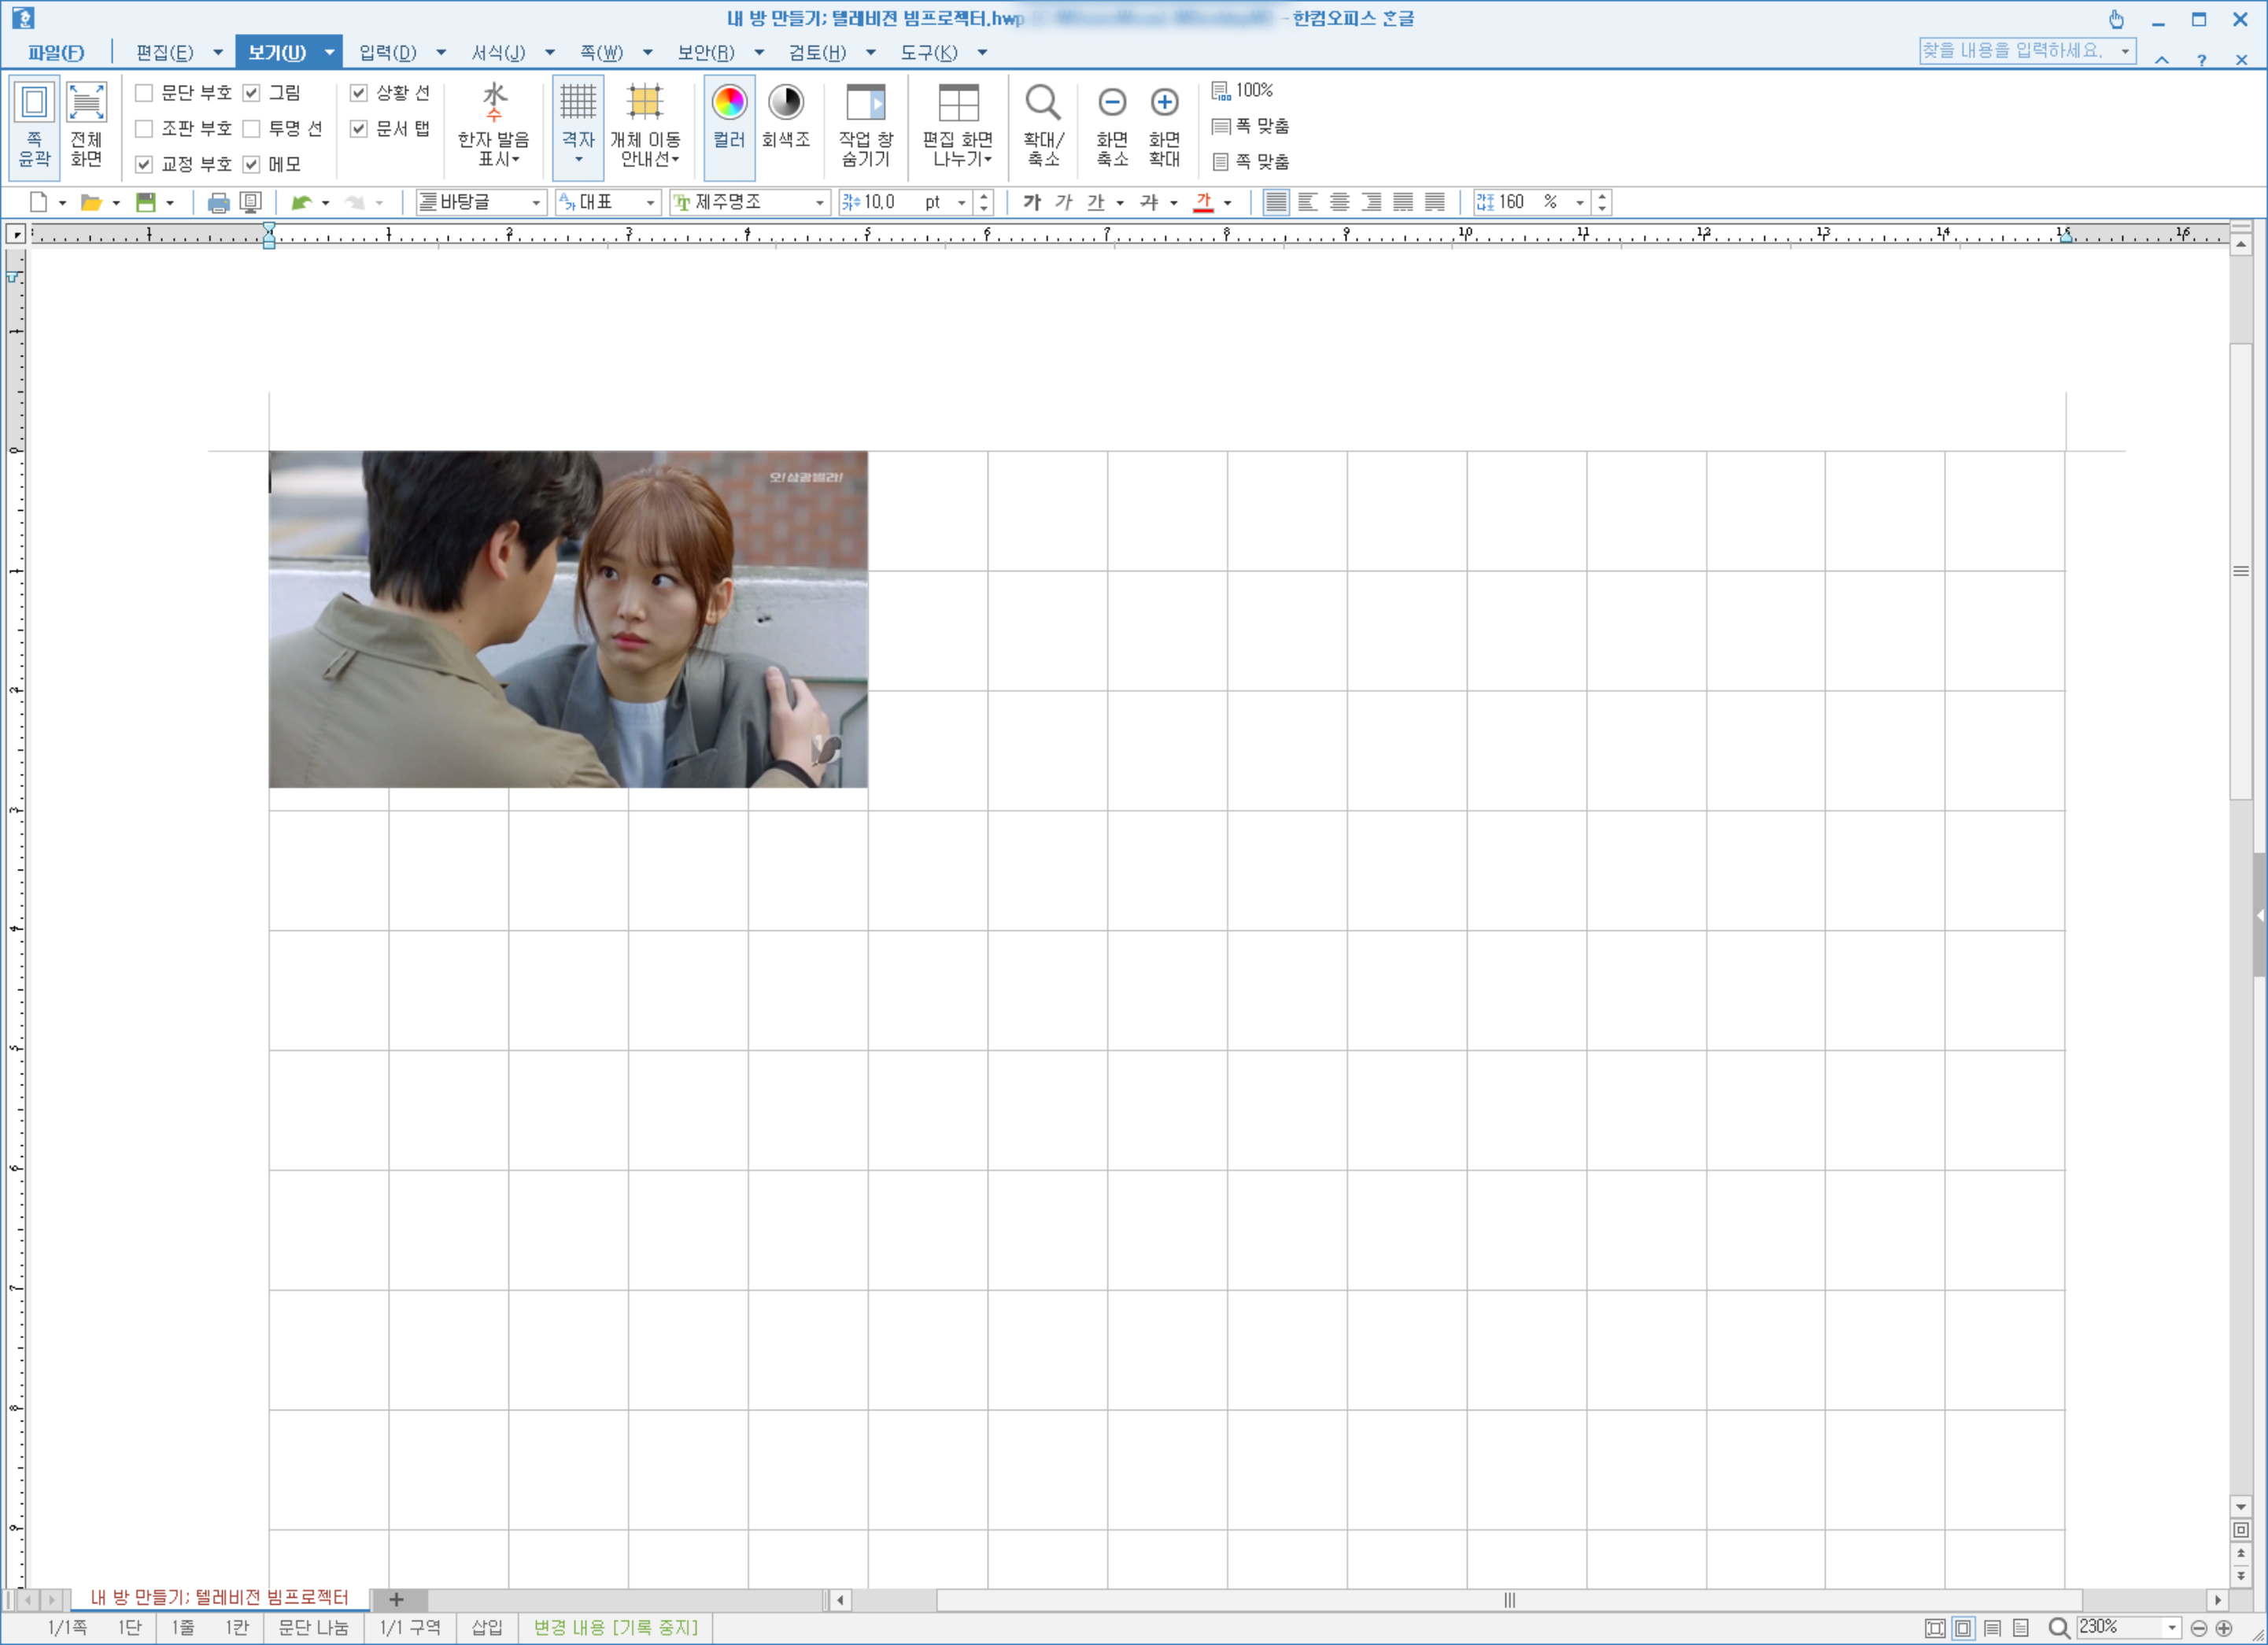Open the 확대/축소 zoom magnifier tool

[x=1042, y=103]
